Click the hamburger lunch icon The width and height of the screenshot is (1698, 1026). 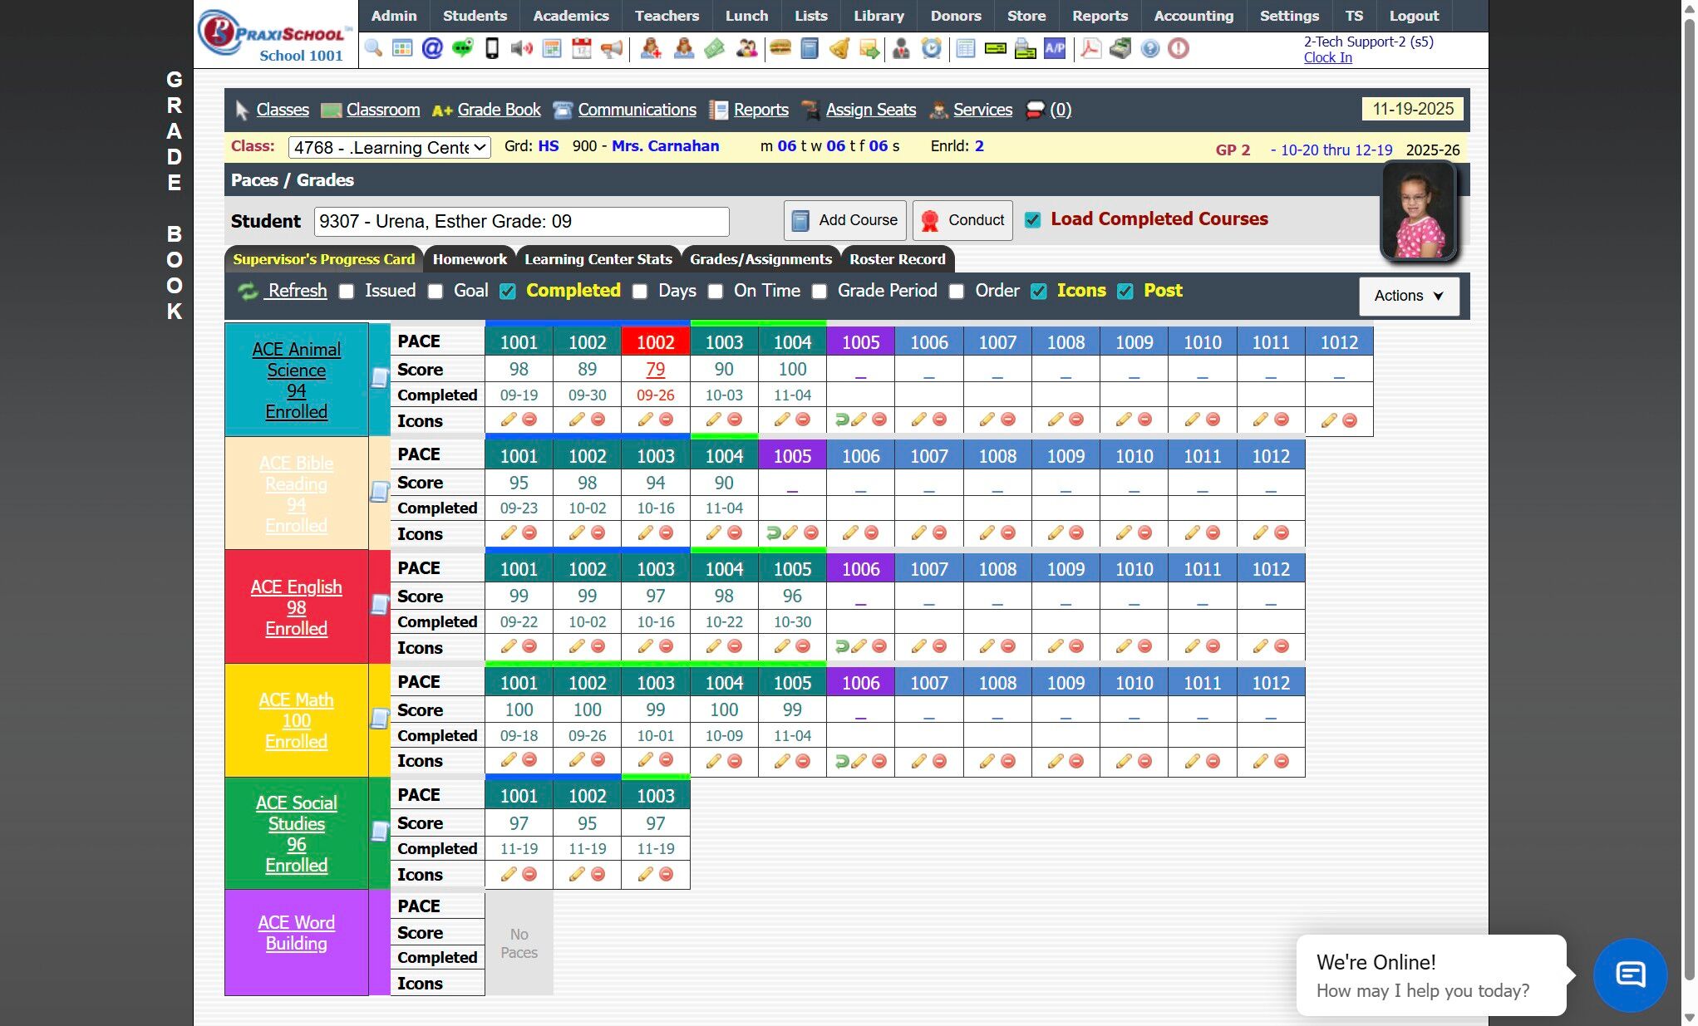780,48
